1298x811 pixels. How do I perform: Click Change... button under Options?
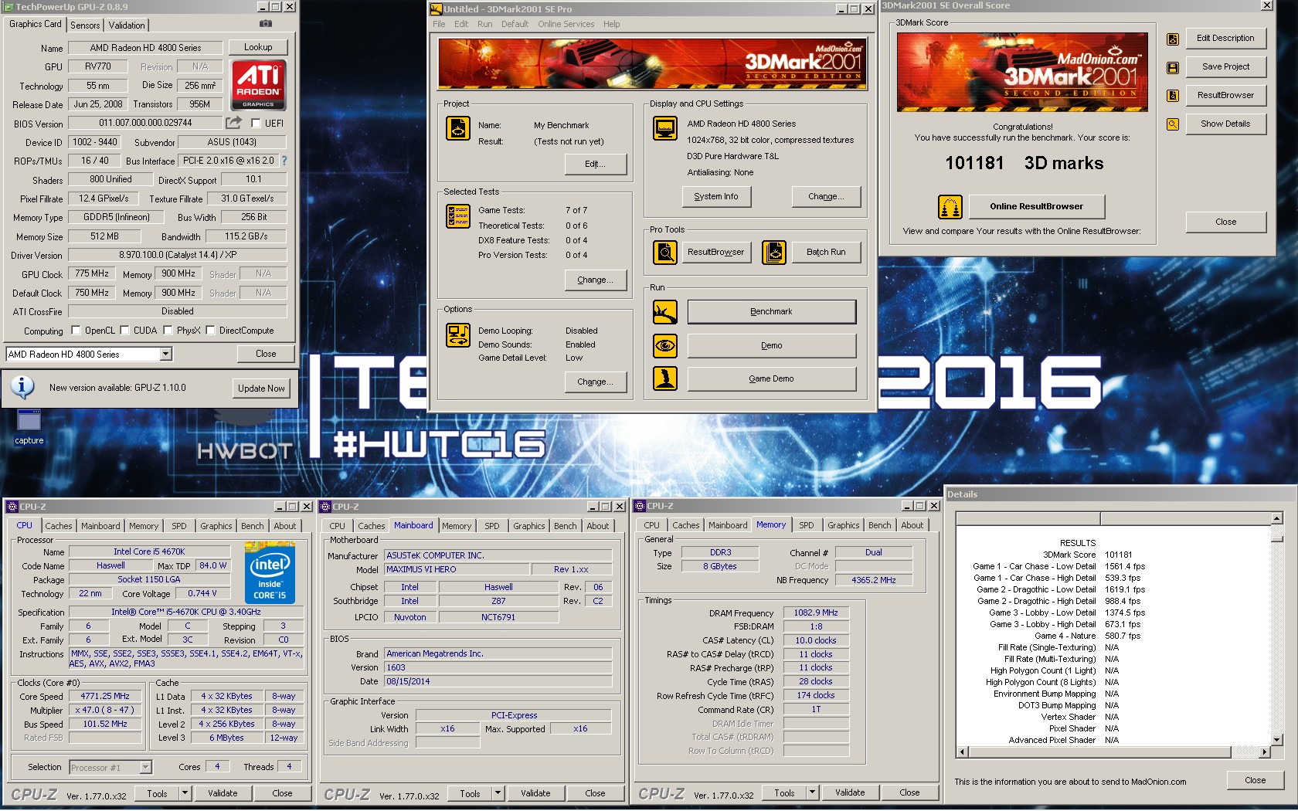tap(595, 382)
